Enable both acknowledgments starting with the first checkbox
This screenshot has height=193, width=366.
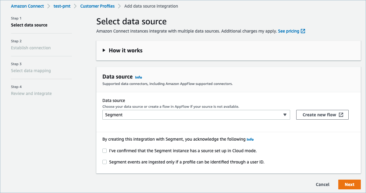click(x=105, y=151)
